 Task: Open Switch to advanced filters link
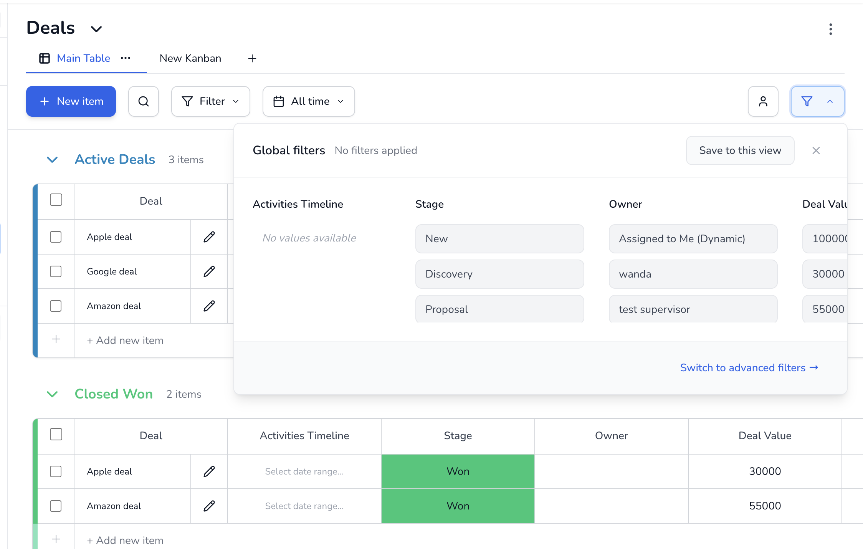[749, 368]
